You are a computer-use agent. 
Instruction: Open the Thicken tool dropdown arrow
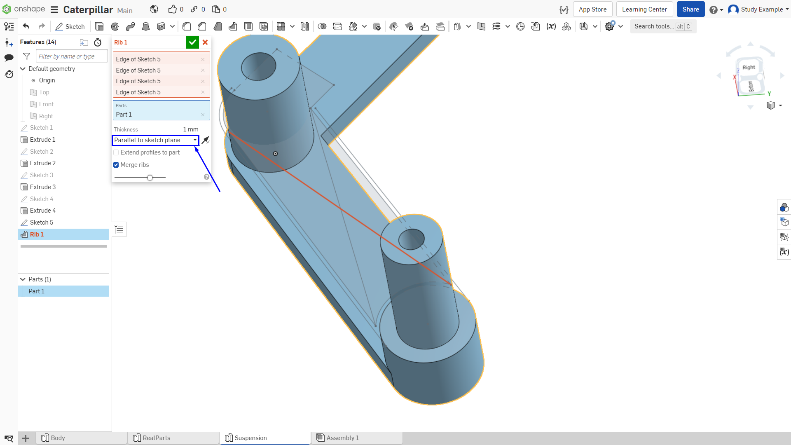[172, 26]
